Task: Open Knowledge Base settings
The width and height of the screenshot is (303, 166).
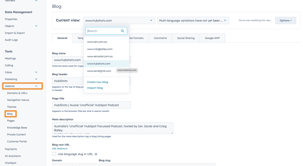Action: [x=17, y=128]
